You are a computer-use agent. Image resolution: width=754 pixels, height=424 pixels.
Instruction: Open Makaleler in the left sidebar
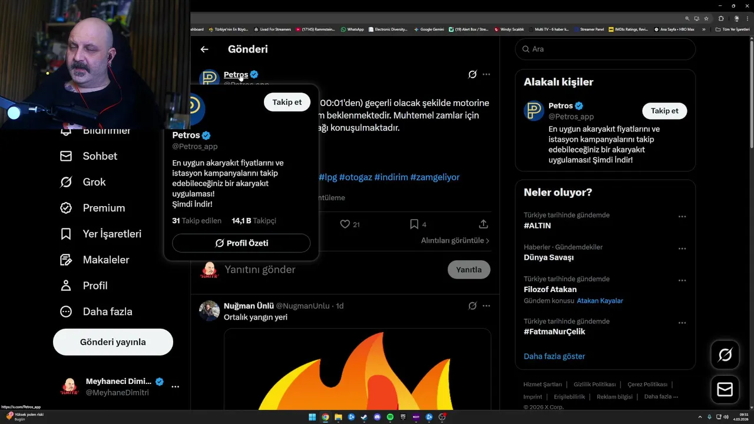[x=94, y=260]
